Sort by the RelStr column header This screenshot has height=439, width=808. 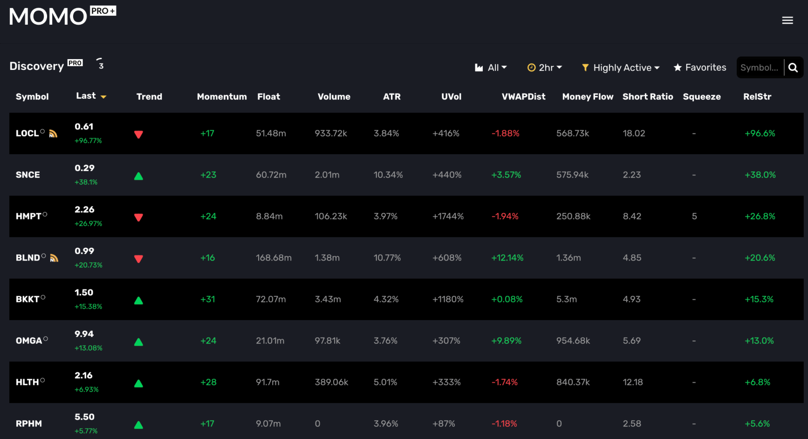tap(757, 96)
